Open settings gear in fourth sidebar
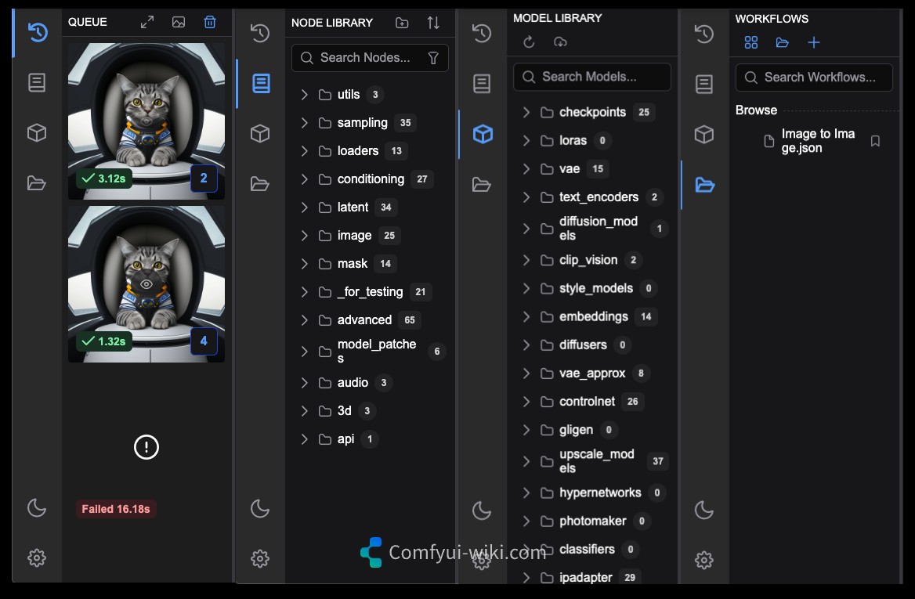 click(x=704, y=561)
